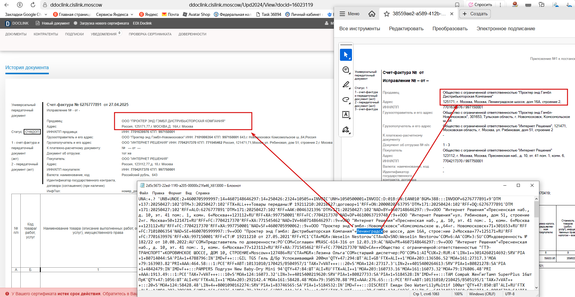Select the arrow selection tool in Acrobat
This screenshot has width=575, height=297.
click(x=346, y=55)
